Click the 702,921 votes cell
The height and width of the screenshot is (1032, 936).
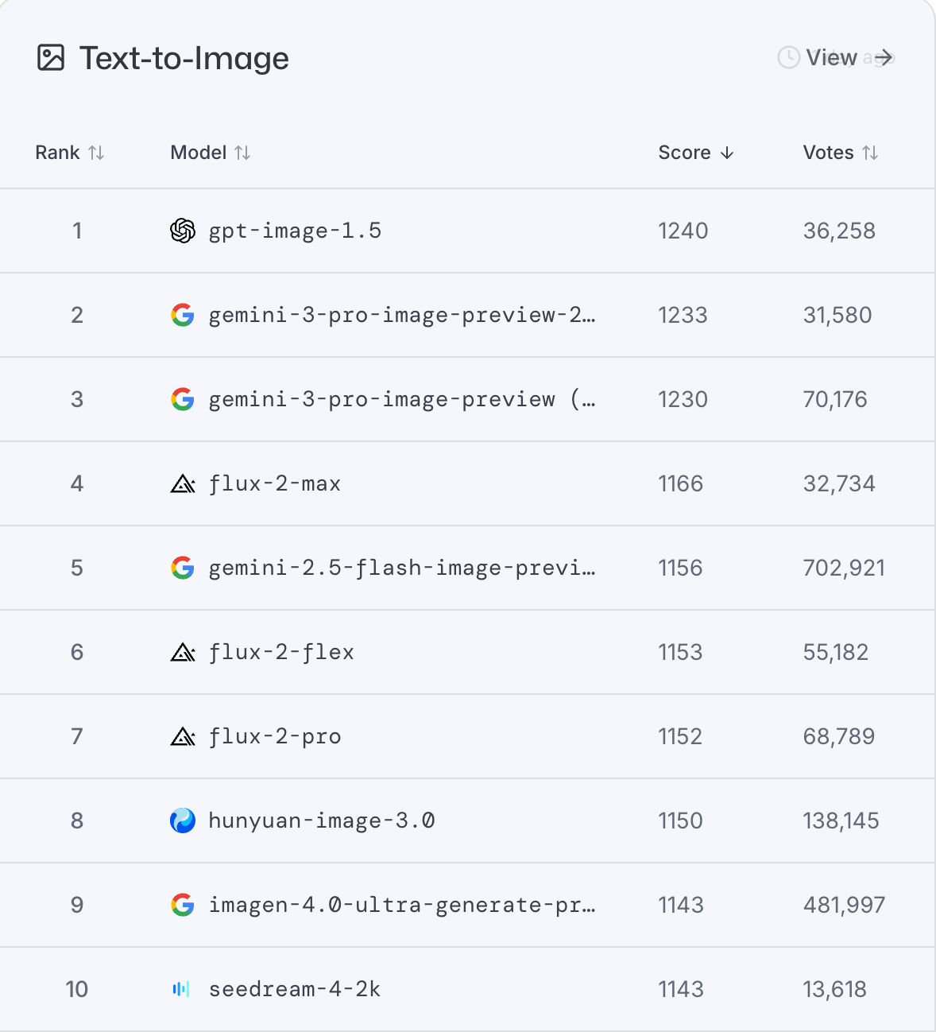[x=844, y=568]
